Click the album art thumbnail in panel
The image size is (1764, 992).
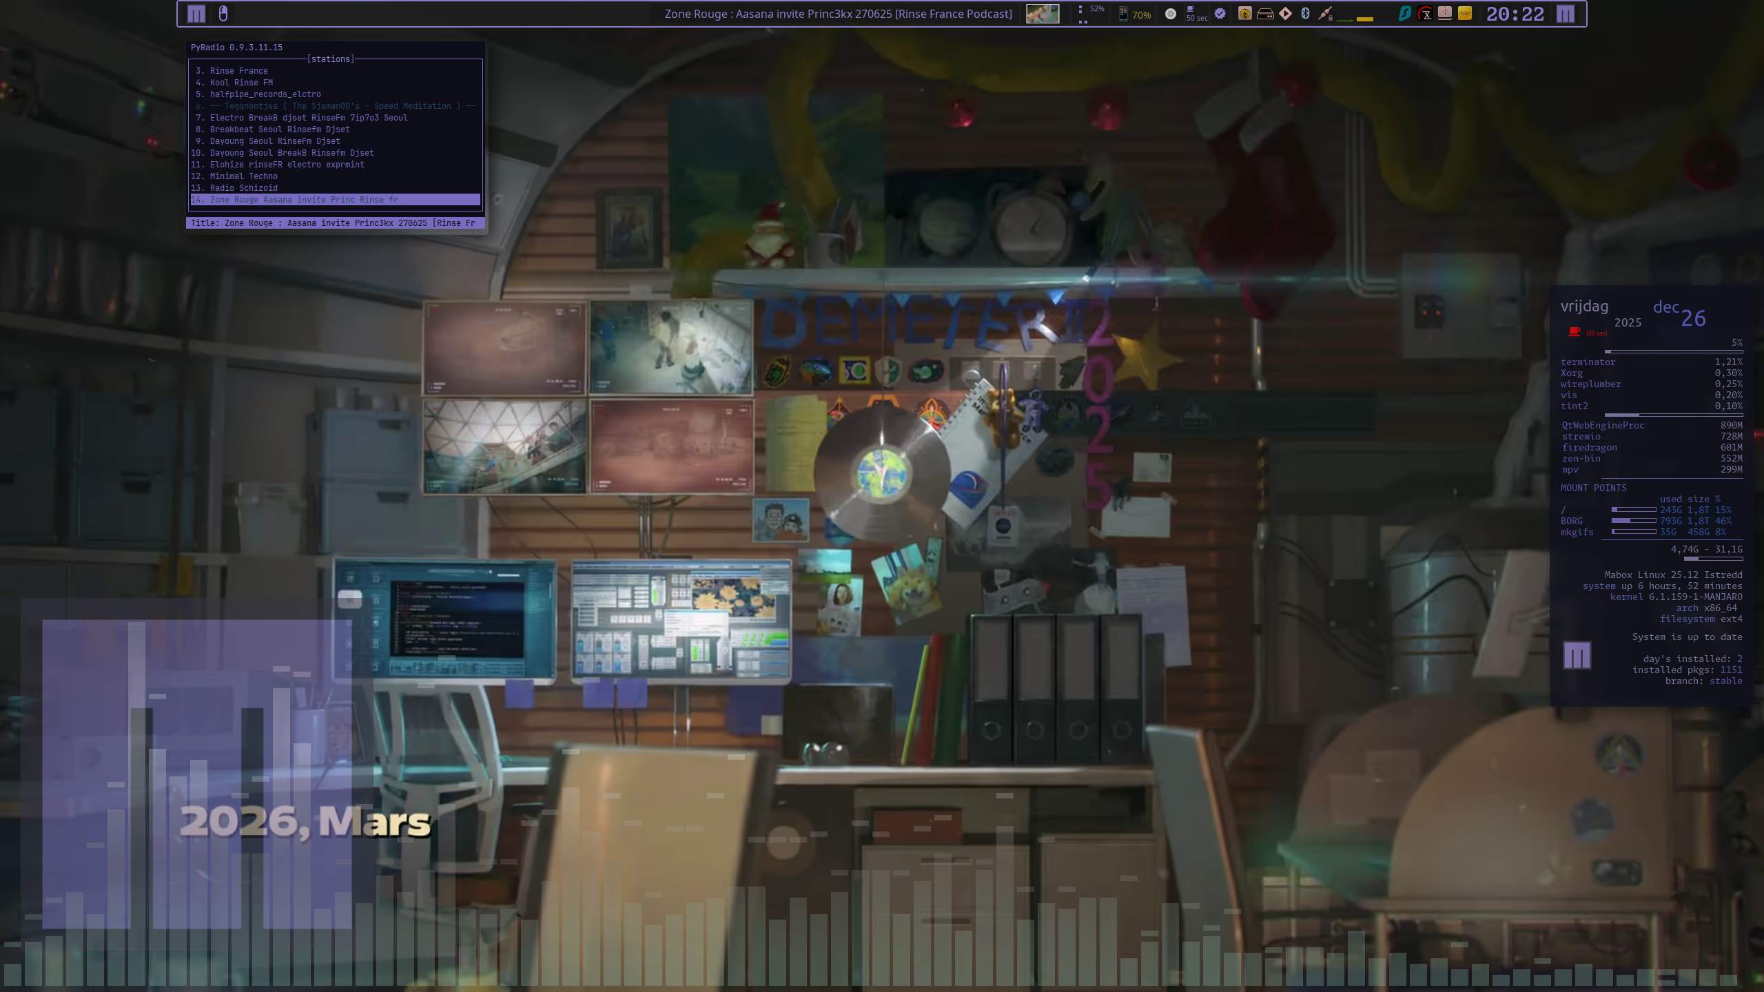(1042, 14)
